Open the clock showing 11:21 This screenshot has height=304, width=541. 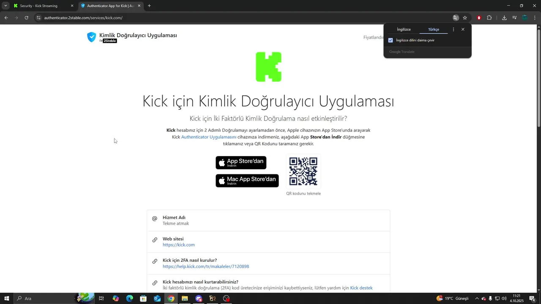point(516,299)
